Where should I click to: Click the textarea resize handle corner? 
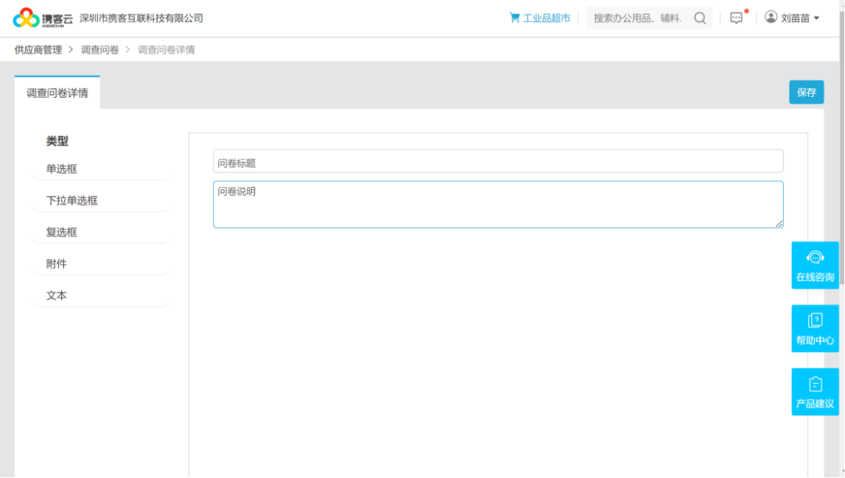coord(779,224)
